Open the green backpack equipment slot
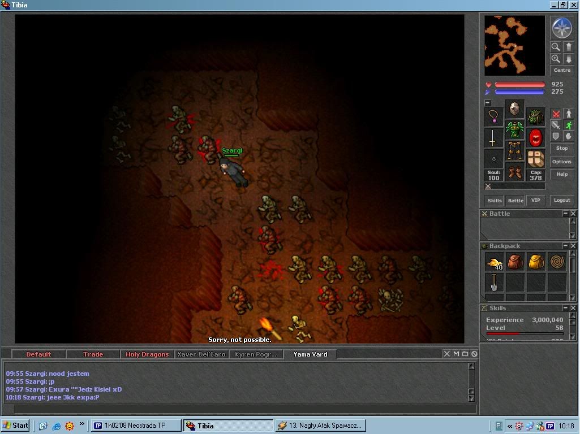This screenshot has width=580, height=434. [535, 116]
